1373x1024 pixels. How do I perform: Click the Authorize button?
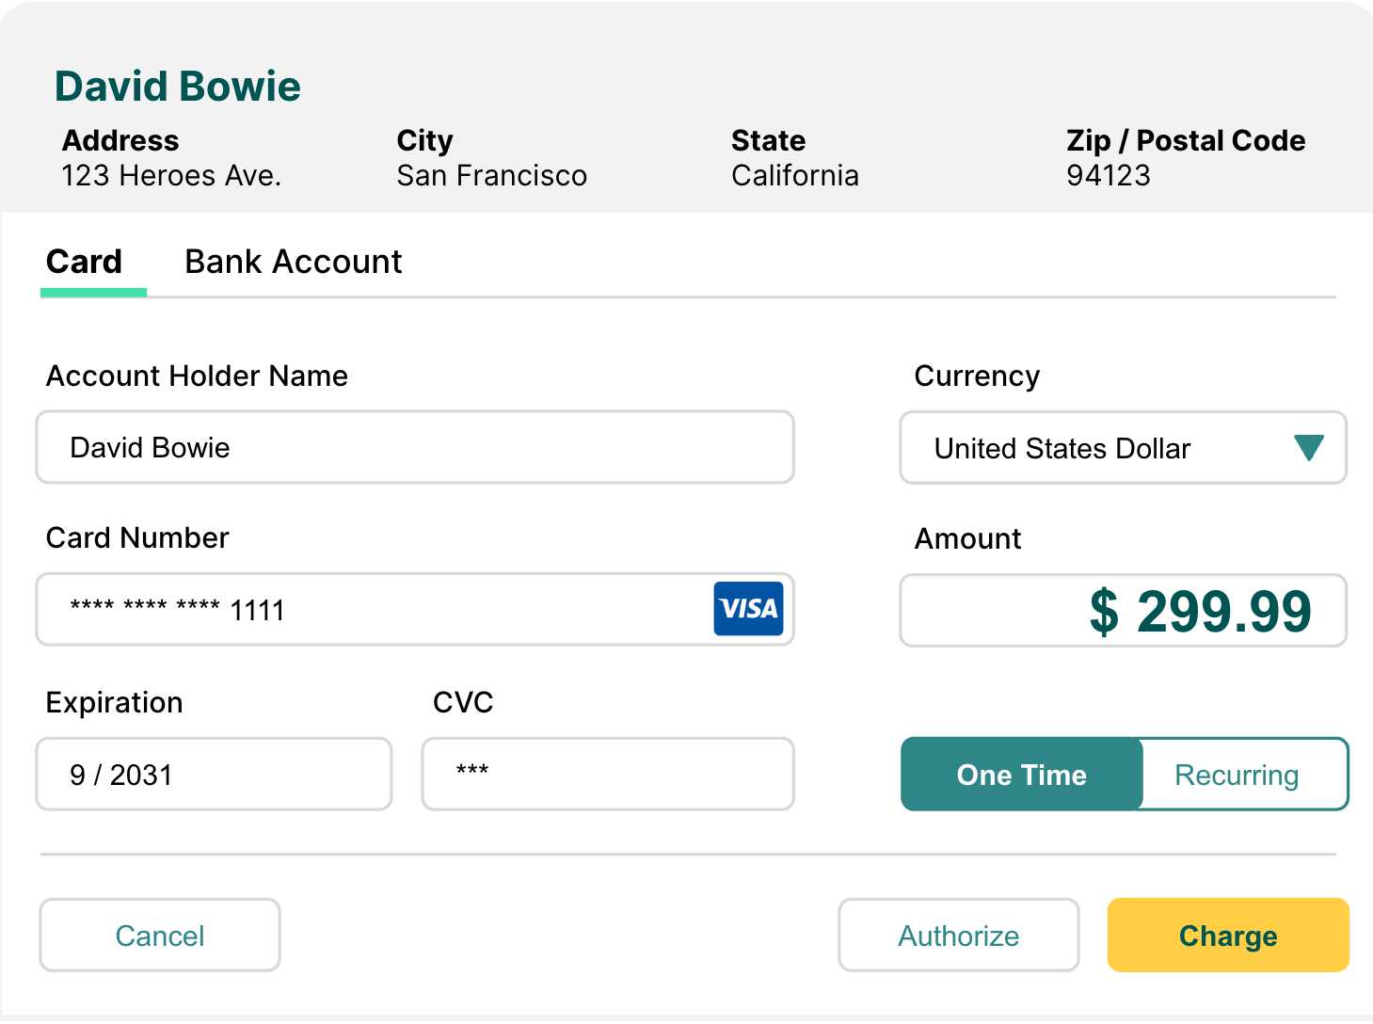tap(959, 935)
